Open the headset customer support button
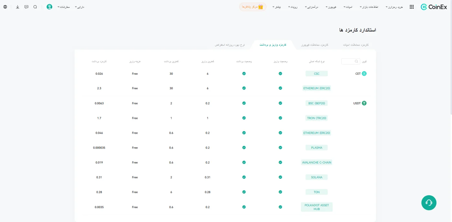The image size is (452, 222). (x=429, y=203)
